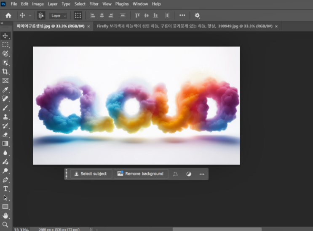Select the Crop tool
The height and width of the screenshot is (231, 313).
click(5, 72)
